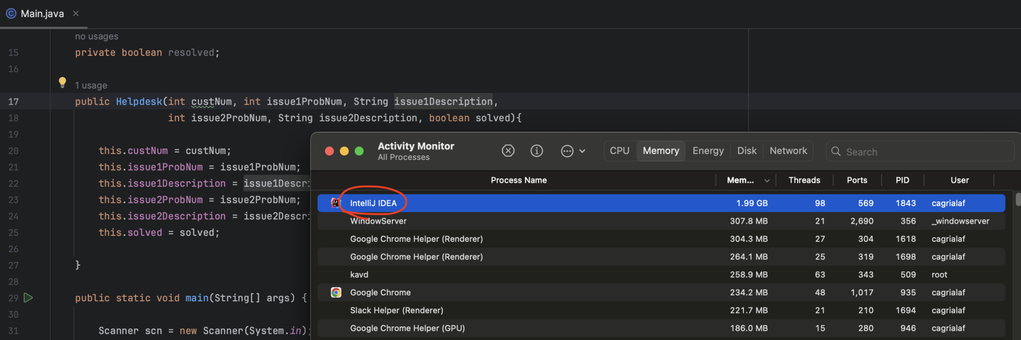Click the yellow lightbulb quick-fix icon

point(62,82)
